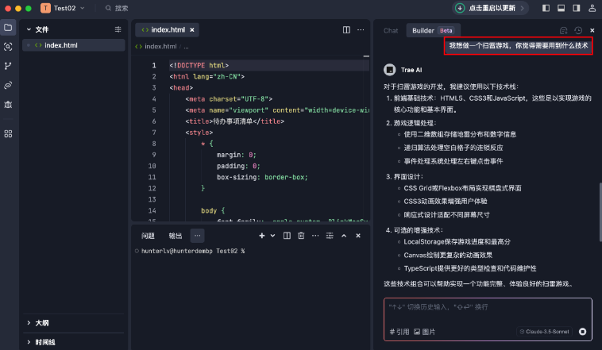Toggle the bottom panel layout button
Viewport: 602px width, 350px height.
[x=561, y=8]
